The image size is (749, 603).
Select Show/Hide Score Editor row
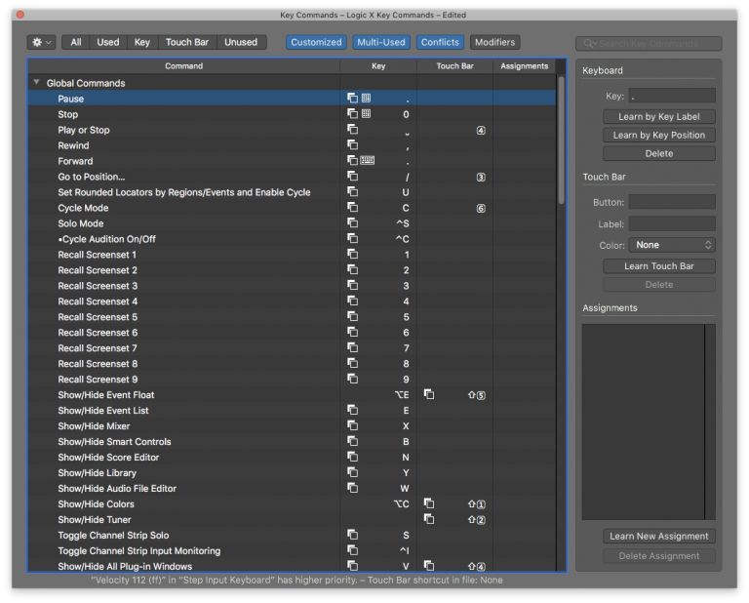pyautogui.click(x=292, y=458)
